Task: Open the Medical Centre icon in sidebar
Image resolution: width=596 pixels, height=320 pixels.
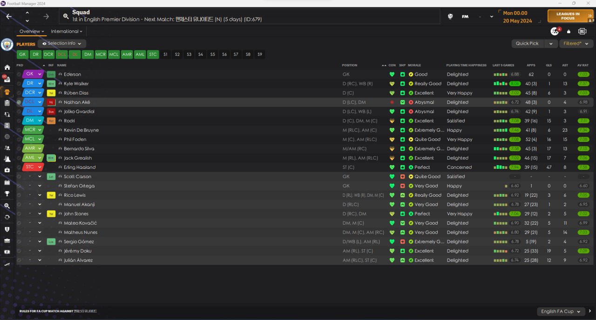Action: [x=7, y=170]
